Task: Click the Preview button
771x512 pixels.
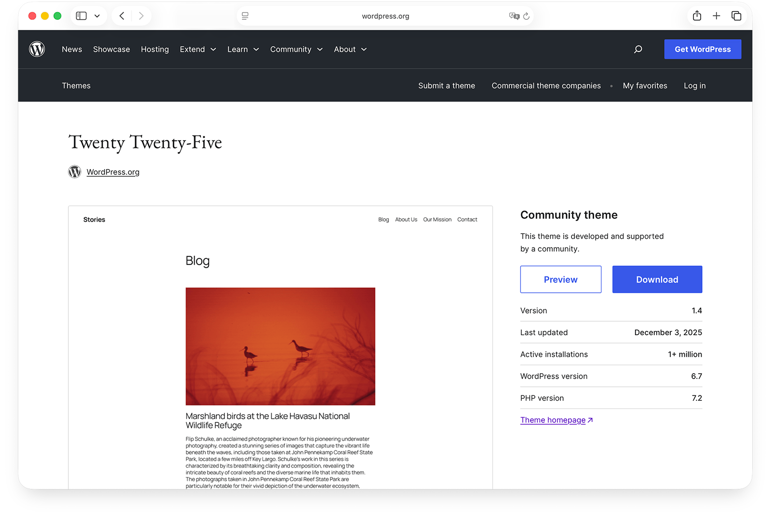Action: pos(560,279)
